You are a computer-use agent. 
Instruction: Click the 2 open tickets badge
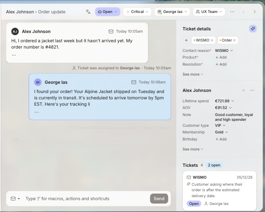click(214, 165)
